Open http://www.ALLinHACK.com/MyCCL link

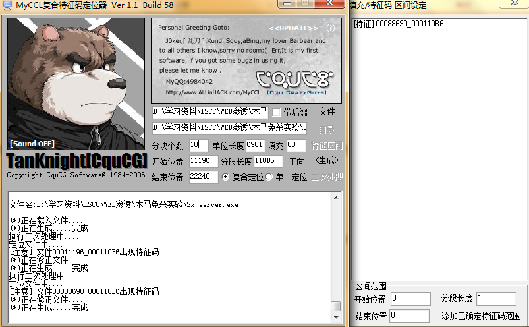(213, 92)
